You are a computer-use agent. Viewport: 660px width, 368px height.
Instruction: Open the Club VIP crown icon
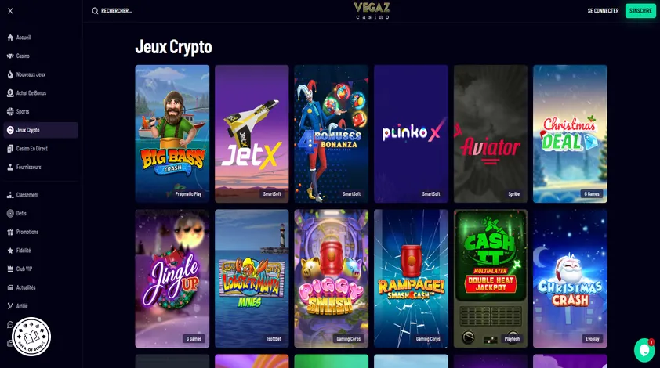[x=10, y=269]
